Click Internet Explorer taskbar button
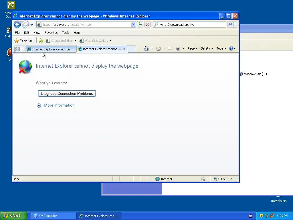The image size is (293, 220). (99, 216)
